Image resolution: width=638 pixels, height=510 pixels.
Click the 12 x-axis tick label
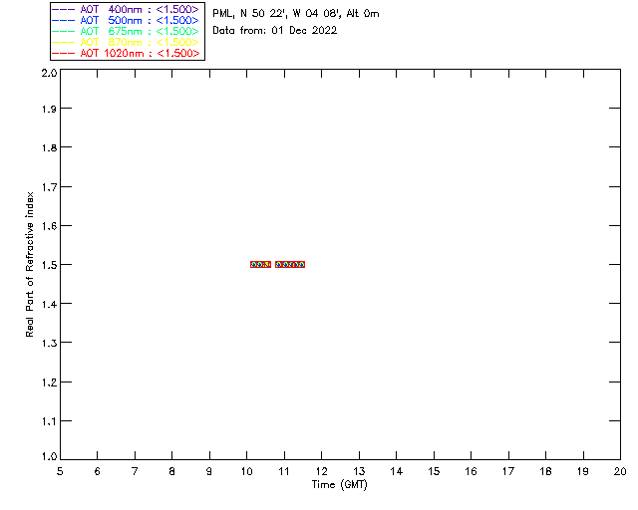click(321, 471)
